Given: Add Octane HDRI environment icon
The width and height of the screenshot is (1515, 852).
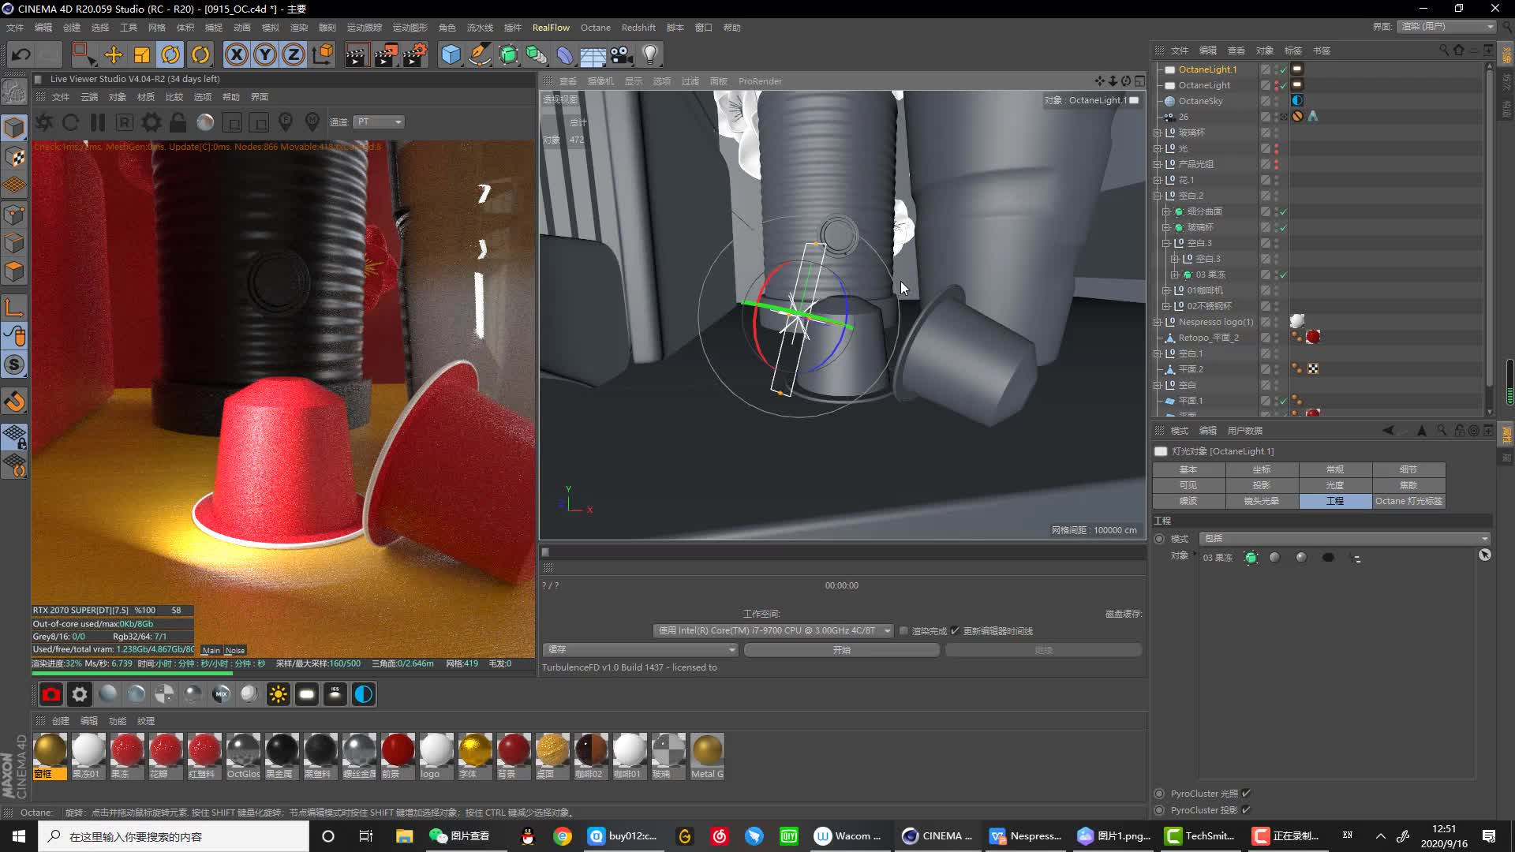Looking at the screenshot, I should tap(364, 694).
